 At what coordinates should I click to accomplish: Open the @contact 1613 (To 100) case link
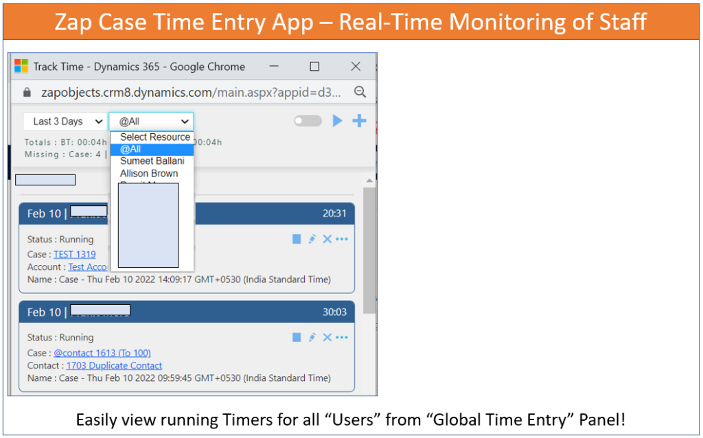click(x=102, y=353)
